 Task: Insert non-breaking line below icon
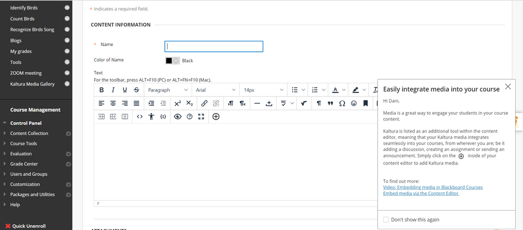coord(269,104)
